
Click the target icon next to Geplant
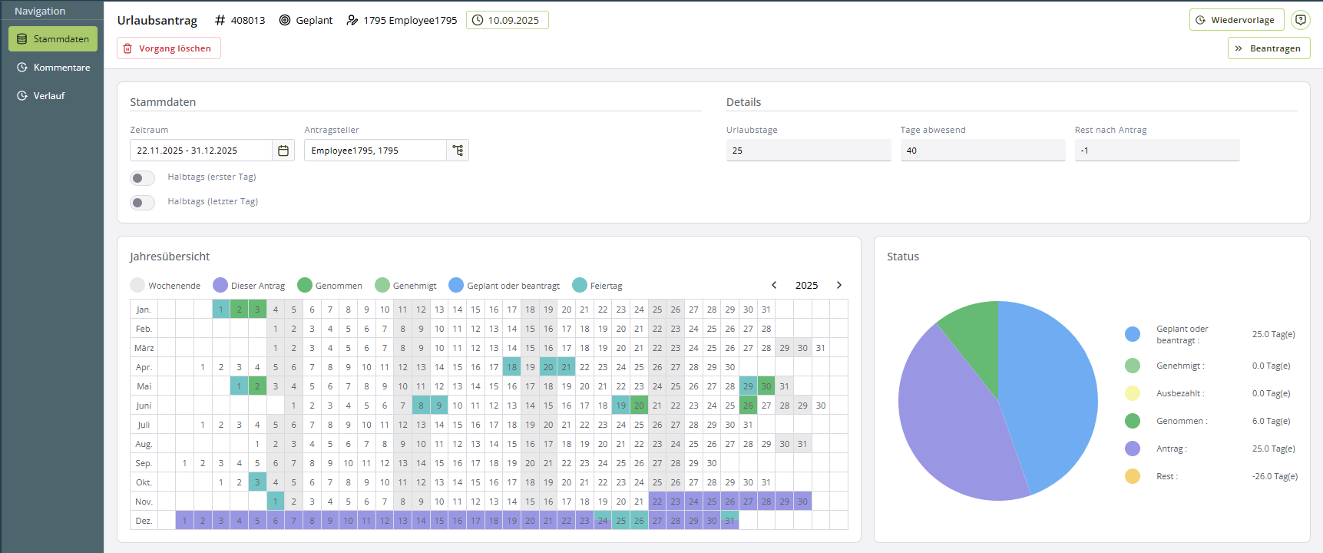[x=285, y=20]
